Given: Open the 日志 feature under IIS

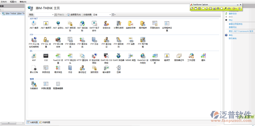Looking at the screenshot, I should pos(70,69).
